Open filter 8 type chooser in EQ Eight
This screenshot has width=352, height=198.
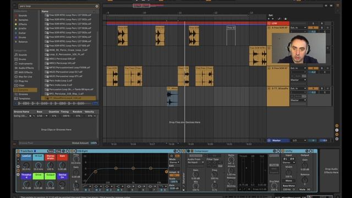(x=163, y=186)
